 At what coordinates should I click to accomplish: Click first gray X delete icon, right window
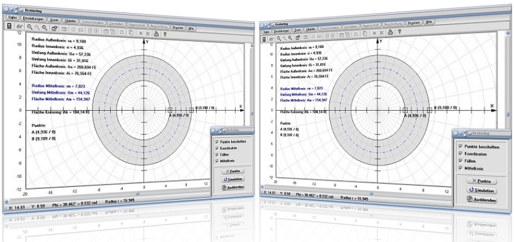[374, 33]
